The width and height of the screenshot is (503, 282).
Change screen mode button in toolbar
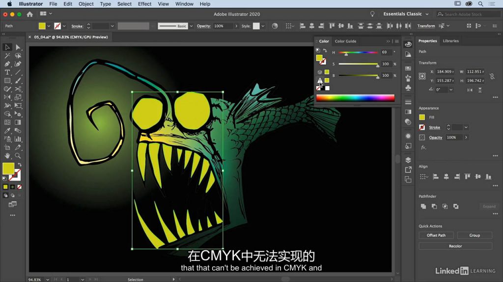point(12,204)
